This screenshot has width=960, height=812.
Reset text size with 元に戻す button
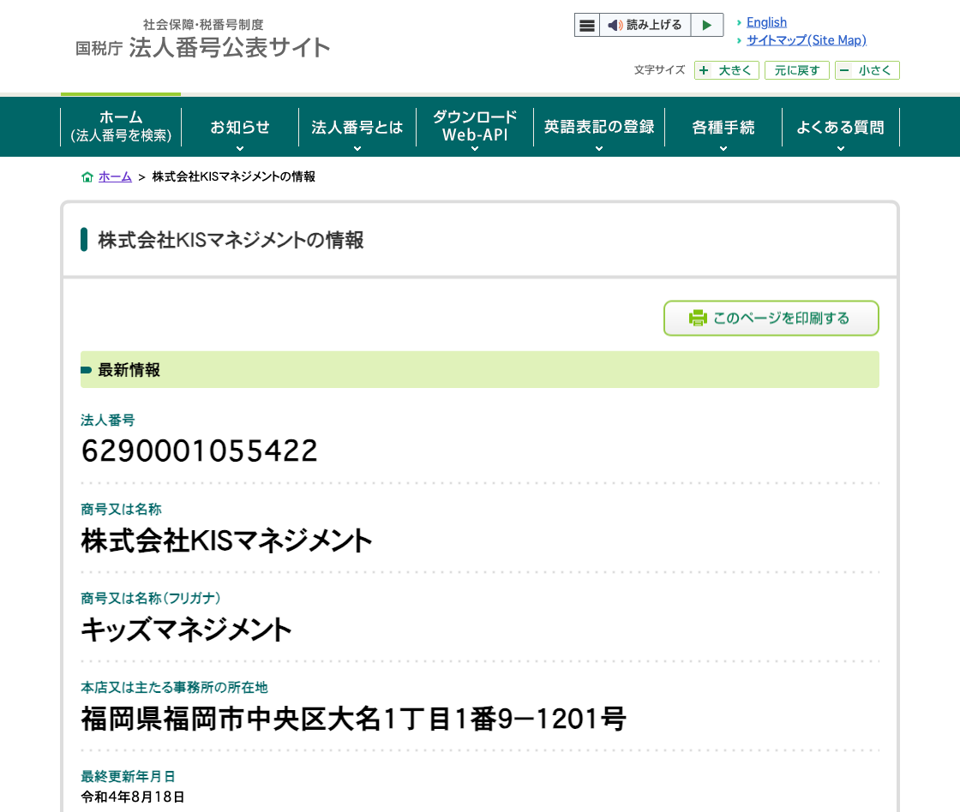(796, 70)
